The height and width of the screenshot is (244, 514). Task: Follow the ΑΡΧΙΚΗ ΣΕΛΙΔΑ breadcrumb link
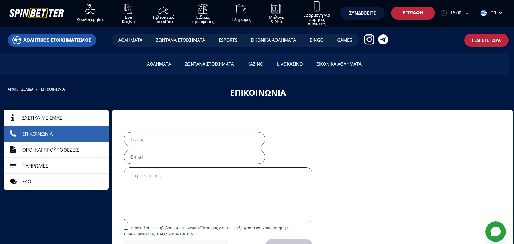pyautogui.click(x=20, y=89)
